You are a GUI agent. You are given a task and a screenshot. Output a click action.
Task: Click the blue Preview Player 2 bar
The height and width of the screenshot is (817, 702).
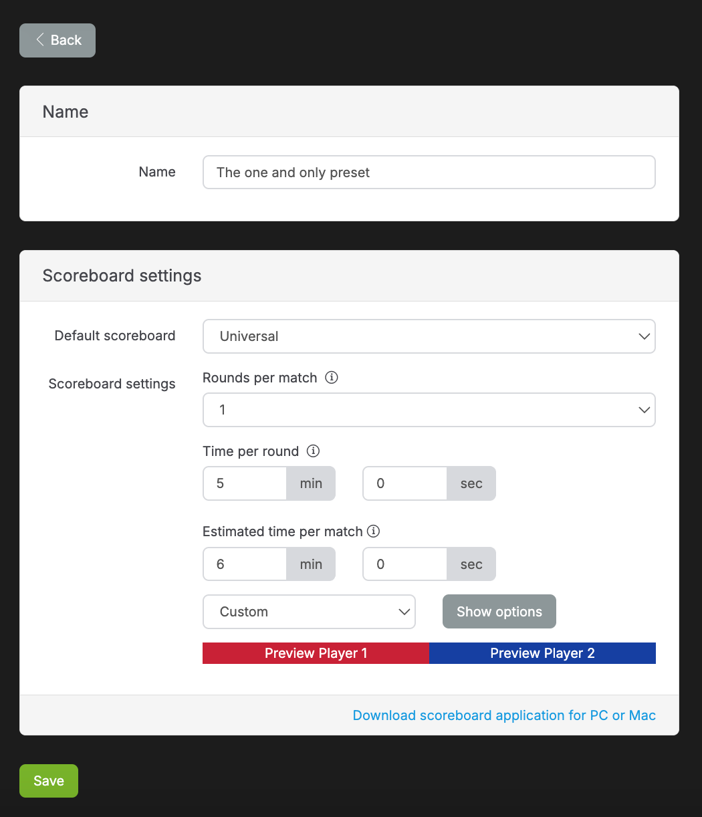coord(542,653)
